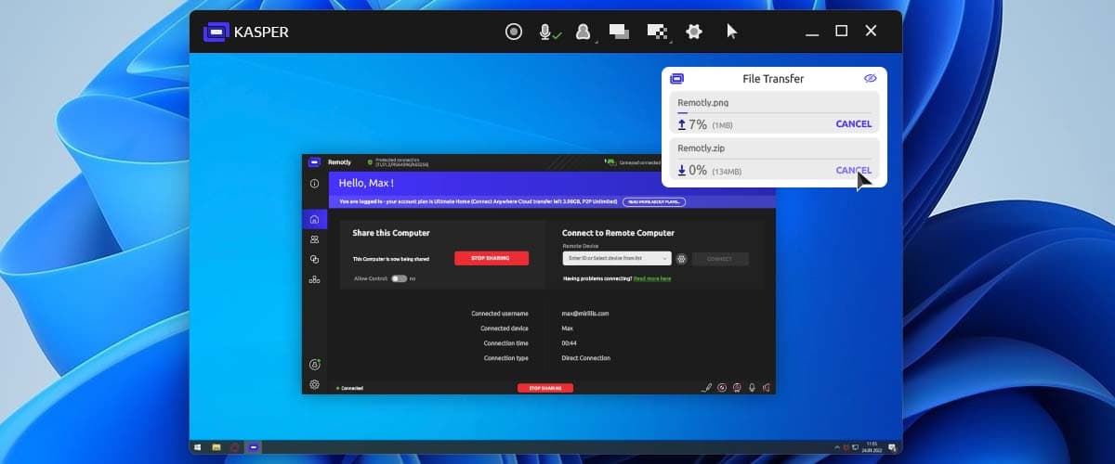Screen dimensions: 1115x464
Task: Open the taskbar notification center icon
Action: tap(892, 447)
